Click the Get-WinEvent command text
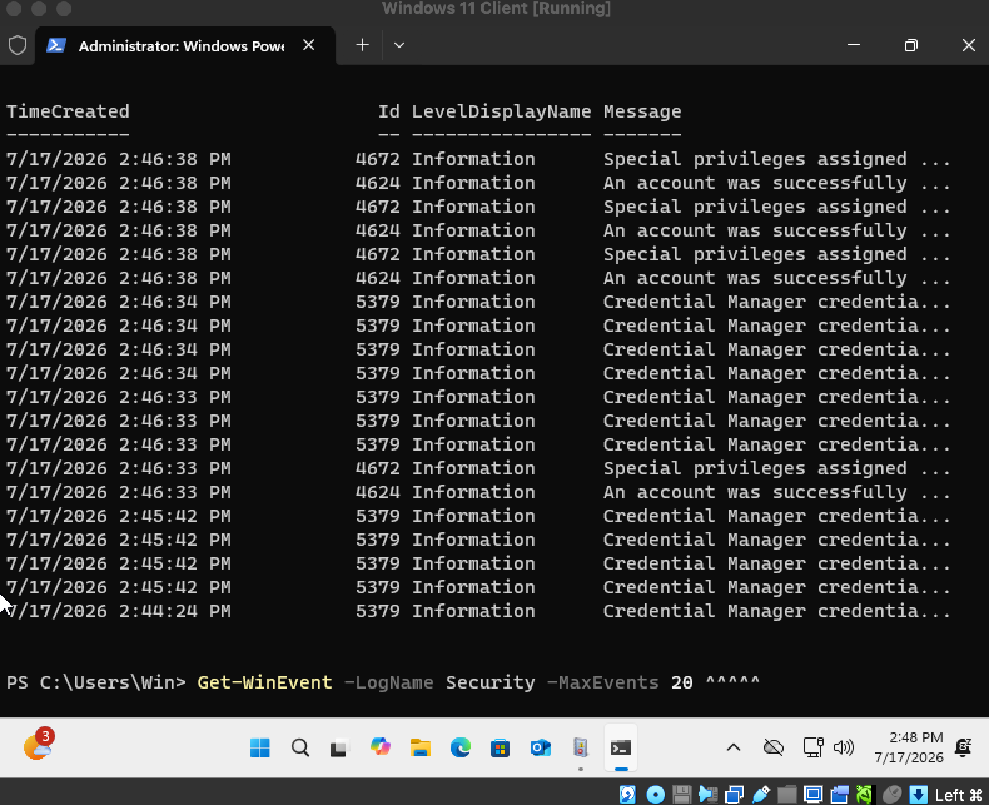Viewport: 989px width, 805px height. 265,682
